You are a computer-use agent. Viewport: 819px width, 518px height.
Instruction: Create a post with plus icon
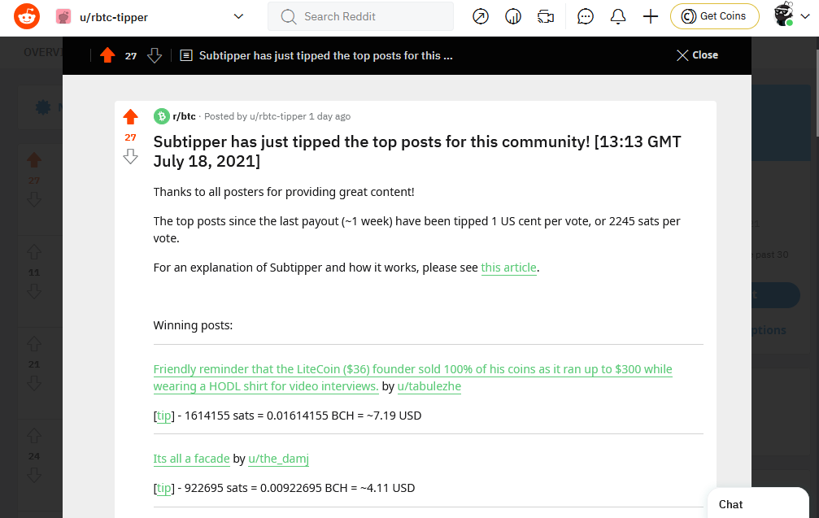pyautogui.click(x=651, y=17)
